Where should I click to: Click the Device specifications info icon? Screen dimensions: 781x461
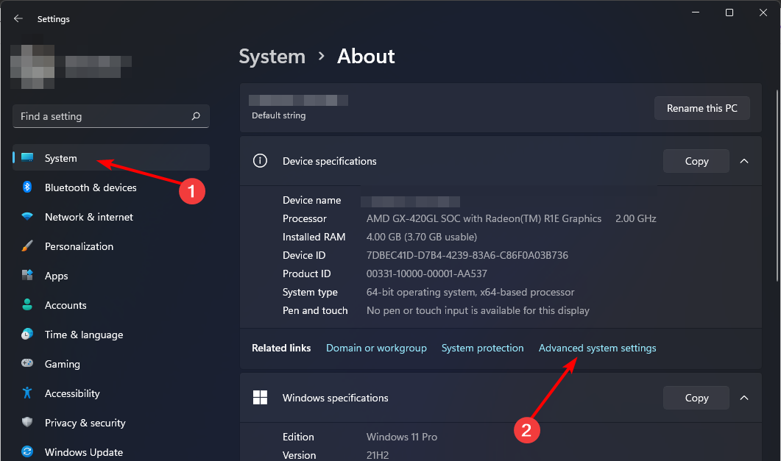(x=260, y=160)
